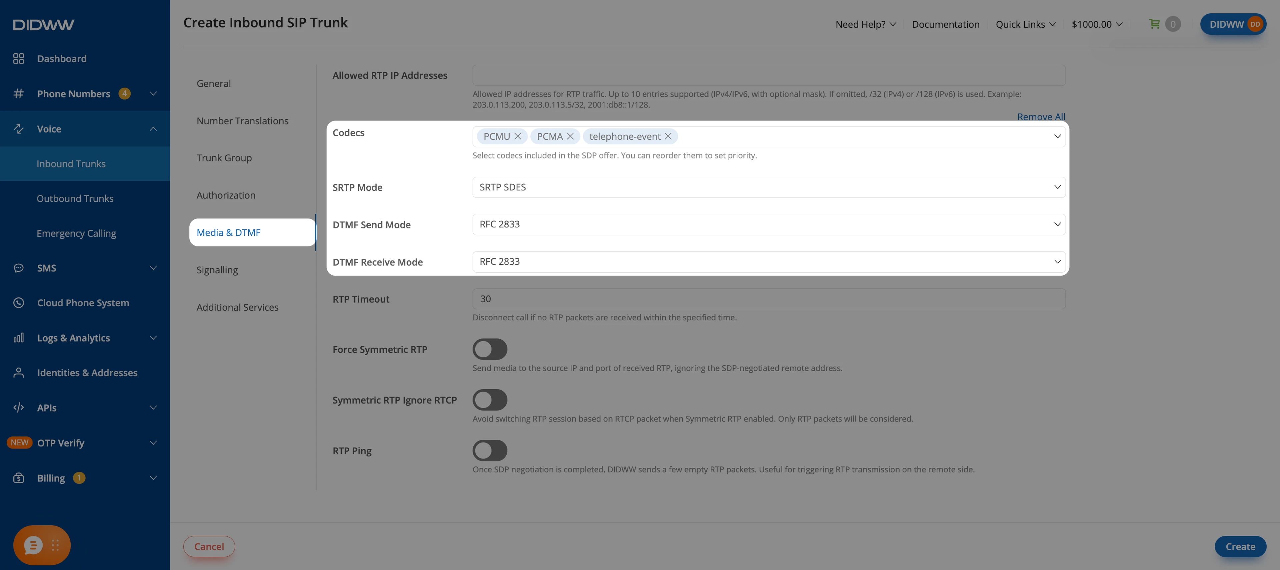Click the Create button
This screenshot has height=570, width=1280.
click(1240, 546)
